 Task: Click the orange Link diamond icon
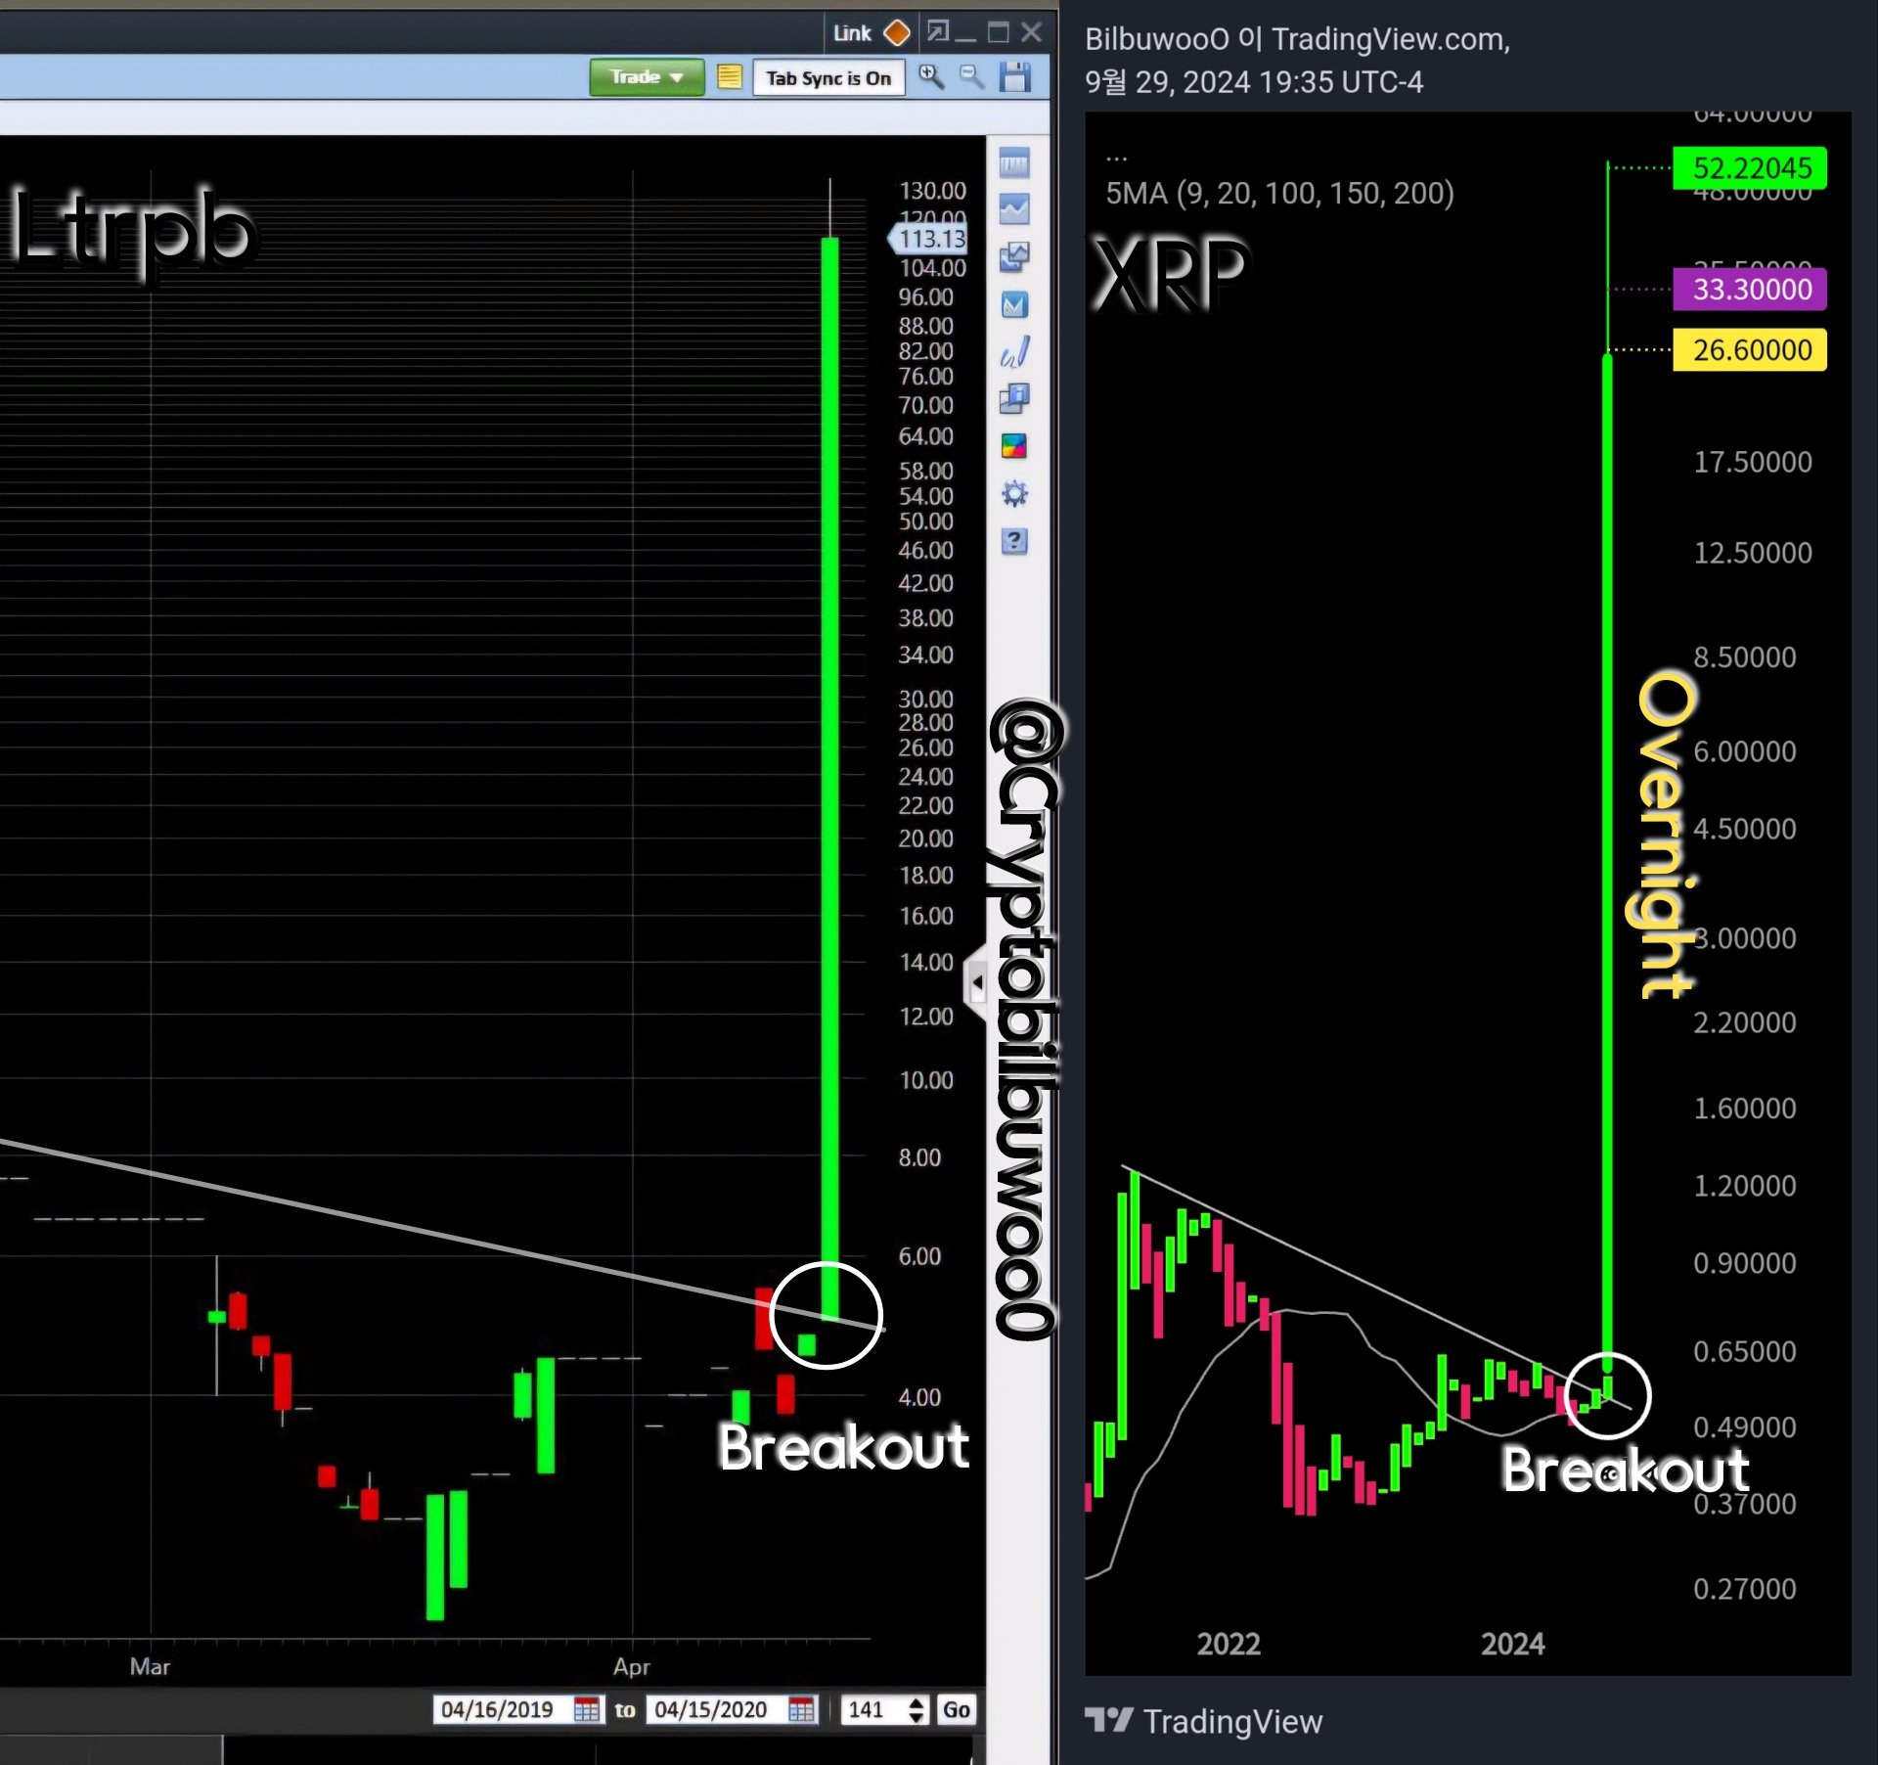coord(897,33)
